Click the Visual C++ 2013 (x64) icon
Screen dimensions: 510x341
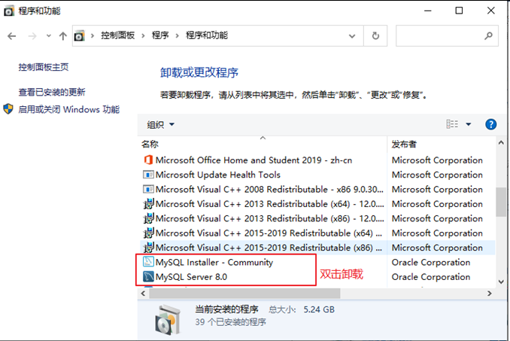(148, 204)
